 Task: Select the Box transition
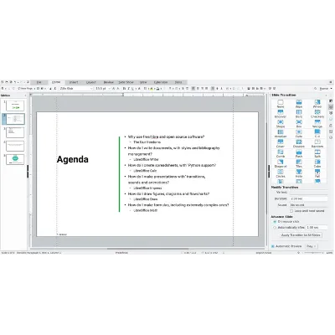(x=299, y=124)
